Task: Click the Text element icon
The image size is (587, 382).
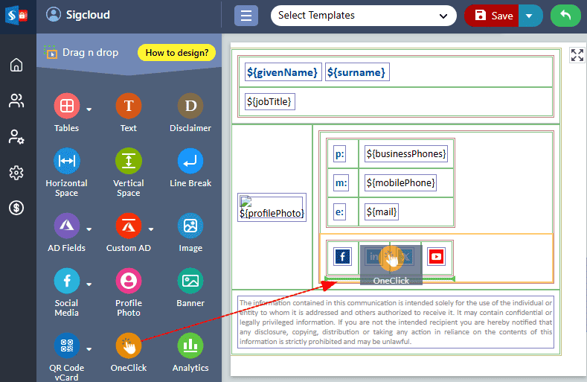Action: click(129, 106)
